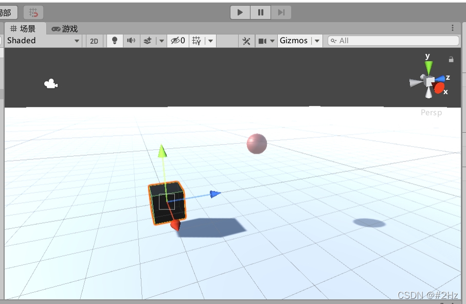The height and width of the screenshot is (304, 466).
Task: Click the blue Z move handle arrow
Action: pos(215,194)
